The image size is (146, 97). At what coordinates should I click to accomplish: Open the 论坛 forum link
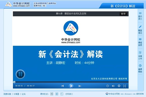click(24, 94)
